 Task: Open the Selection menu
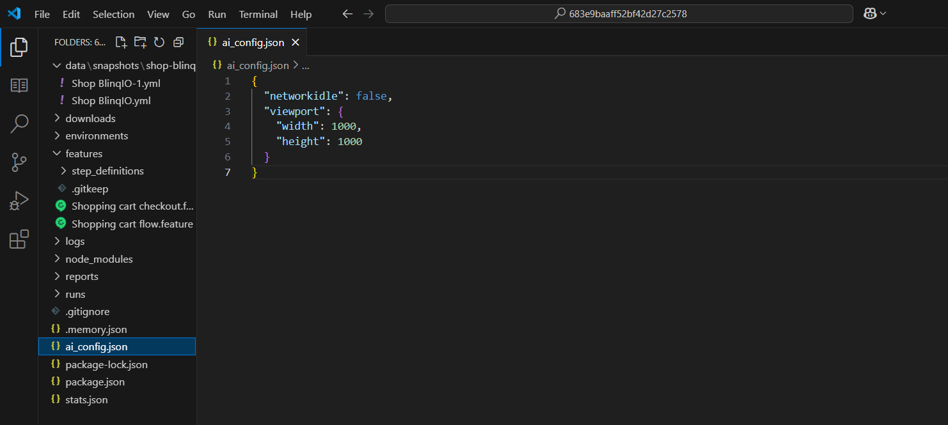(x=113, y=14)
